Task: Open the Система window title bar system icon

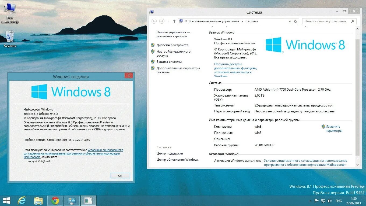Action: pyautogui.click(x=152, y=12)
